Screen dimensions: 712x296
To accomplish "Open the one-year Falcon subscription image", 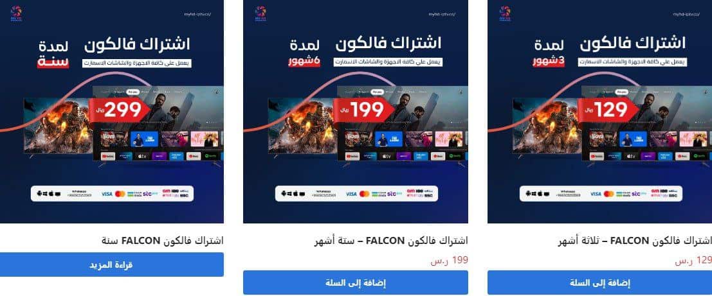I will 112,112.
